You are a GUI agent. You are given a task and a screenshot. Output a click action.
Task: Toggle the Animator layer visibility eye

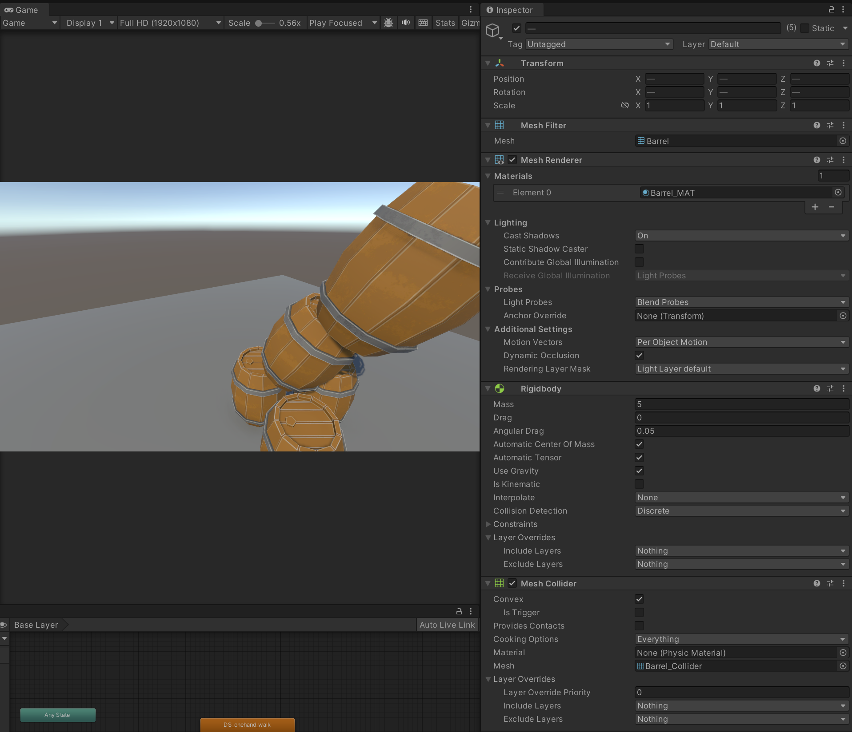point(4,625)
